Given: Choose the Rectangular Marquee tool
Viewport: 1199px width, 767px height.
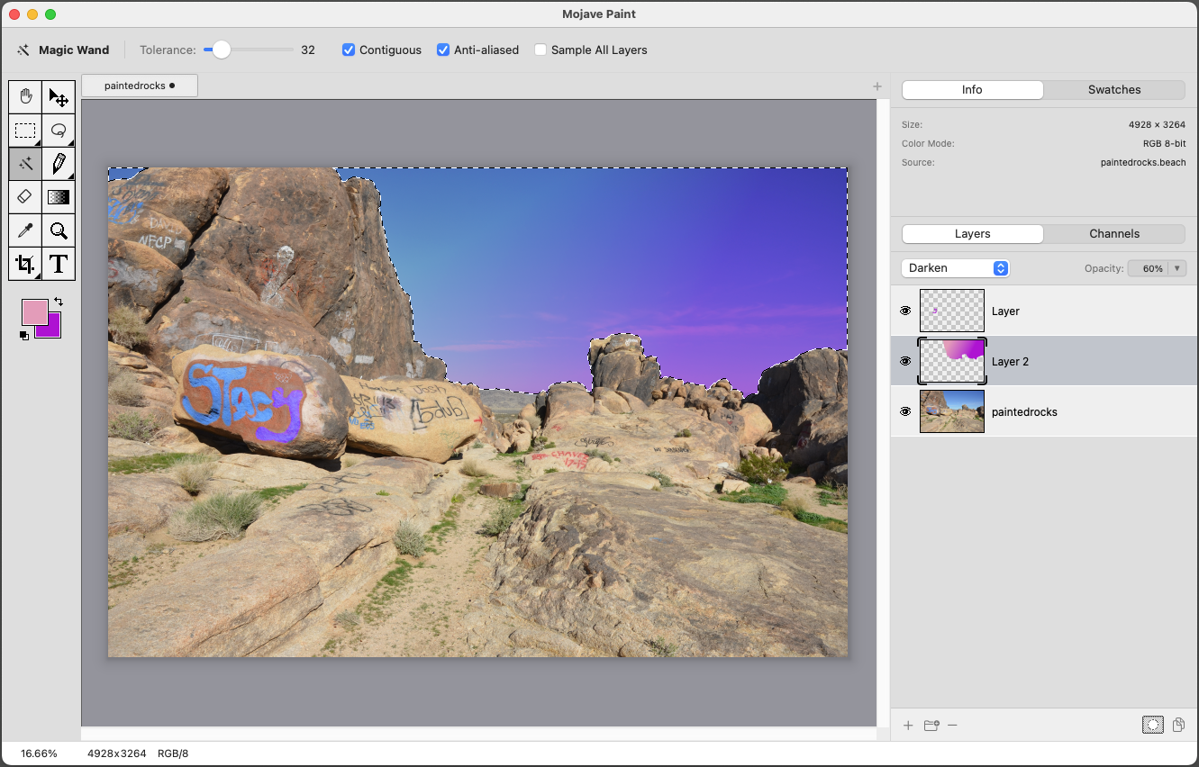Looking at the screenshot, I should (x=25, y=131).
